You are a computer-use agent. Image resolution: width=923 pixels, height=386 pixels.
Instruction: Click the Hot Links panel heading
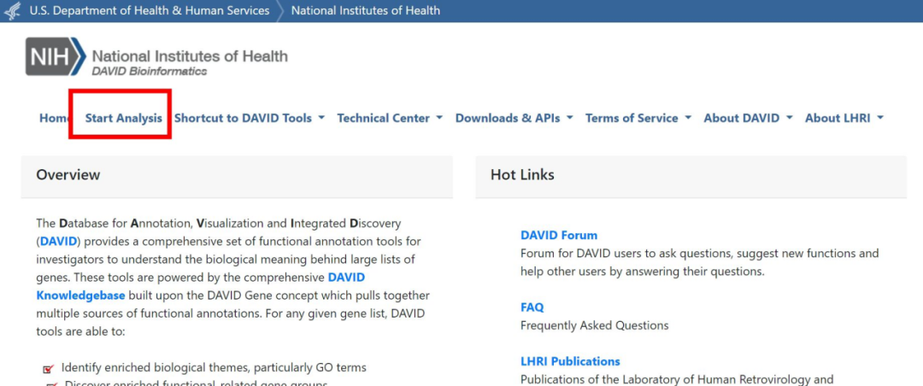pyautogui.click(x=522, y=175)
